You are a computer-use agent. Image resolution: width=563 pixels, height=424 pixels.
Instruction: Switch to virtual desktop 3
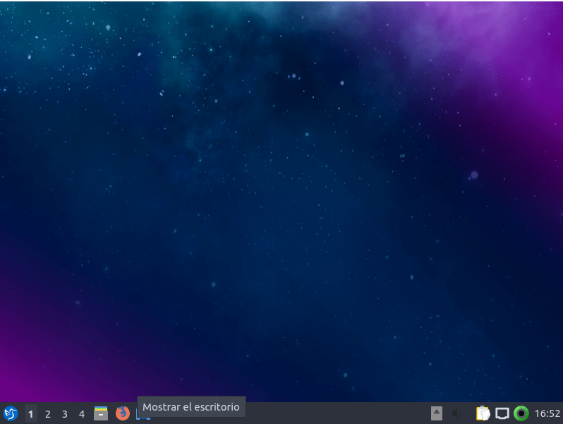pos(65,414)
